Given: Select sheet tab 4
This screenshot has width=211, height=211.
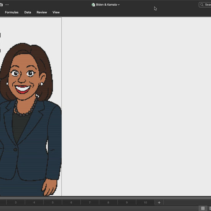Looking at the screenshot, I should (x=34, y=203).
